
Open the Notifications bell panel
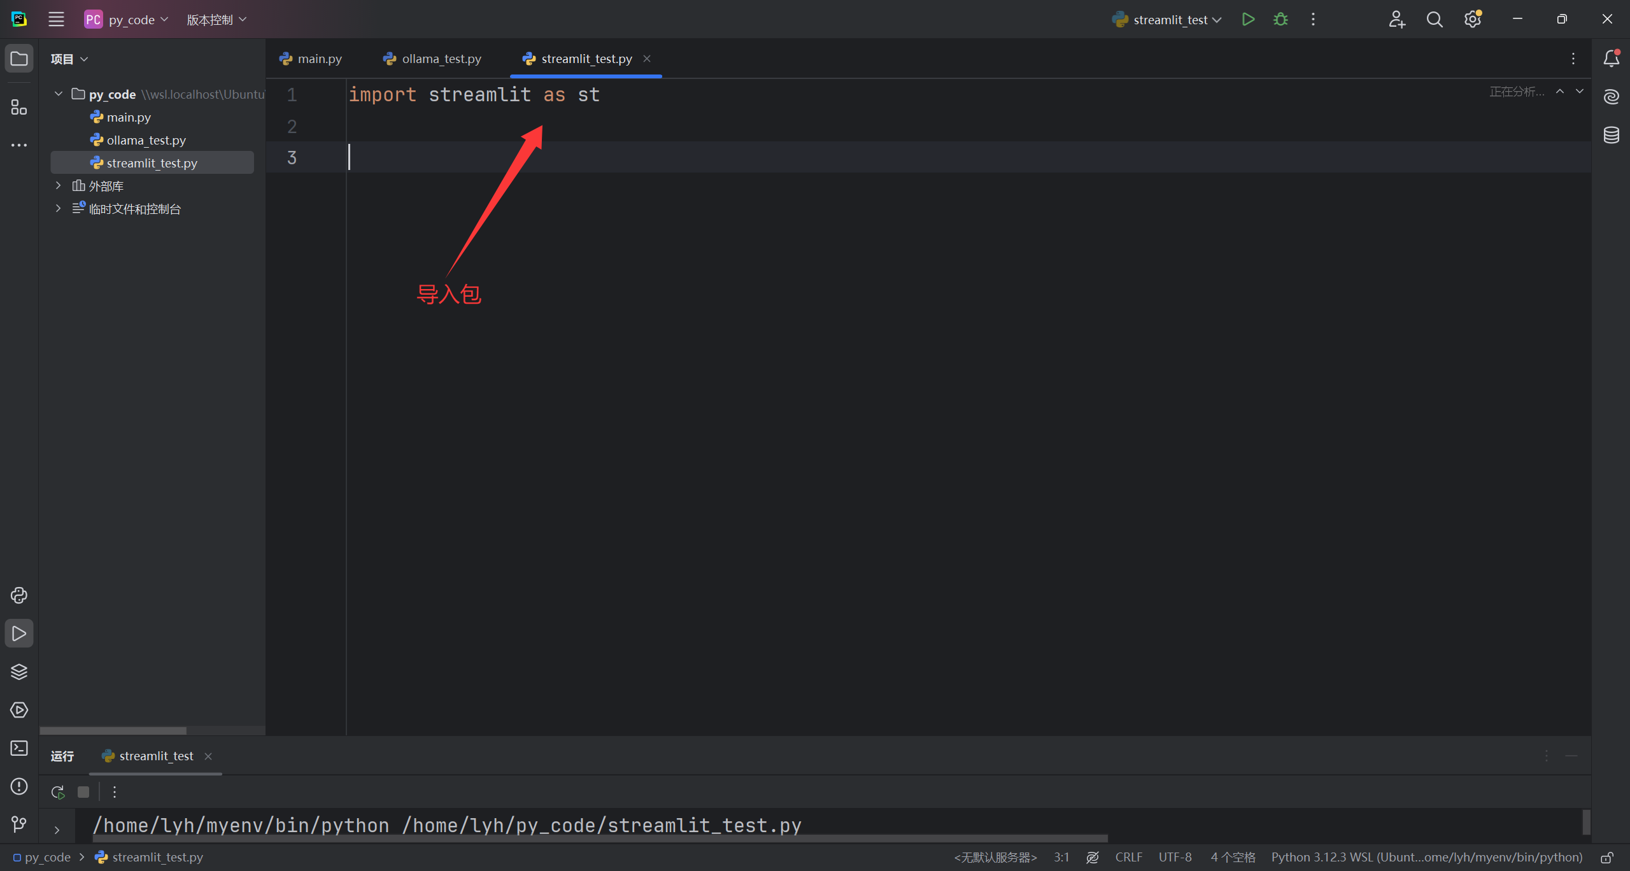click(1611, 59)
